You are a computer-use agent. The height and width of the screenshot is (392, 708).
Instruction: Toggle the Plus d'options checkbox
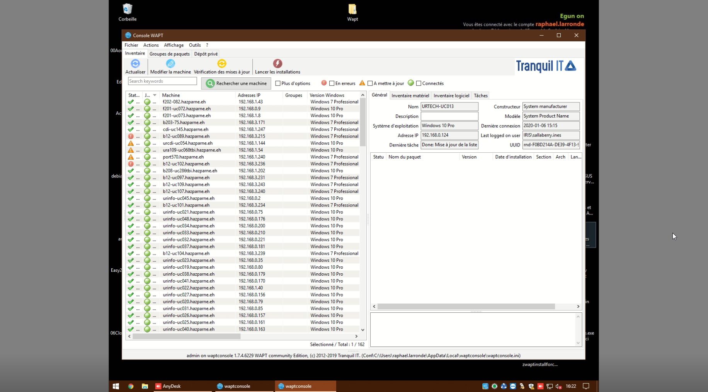pos(278,83)
